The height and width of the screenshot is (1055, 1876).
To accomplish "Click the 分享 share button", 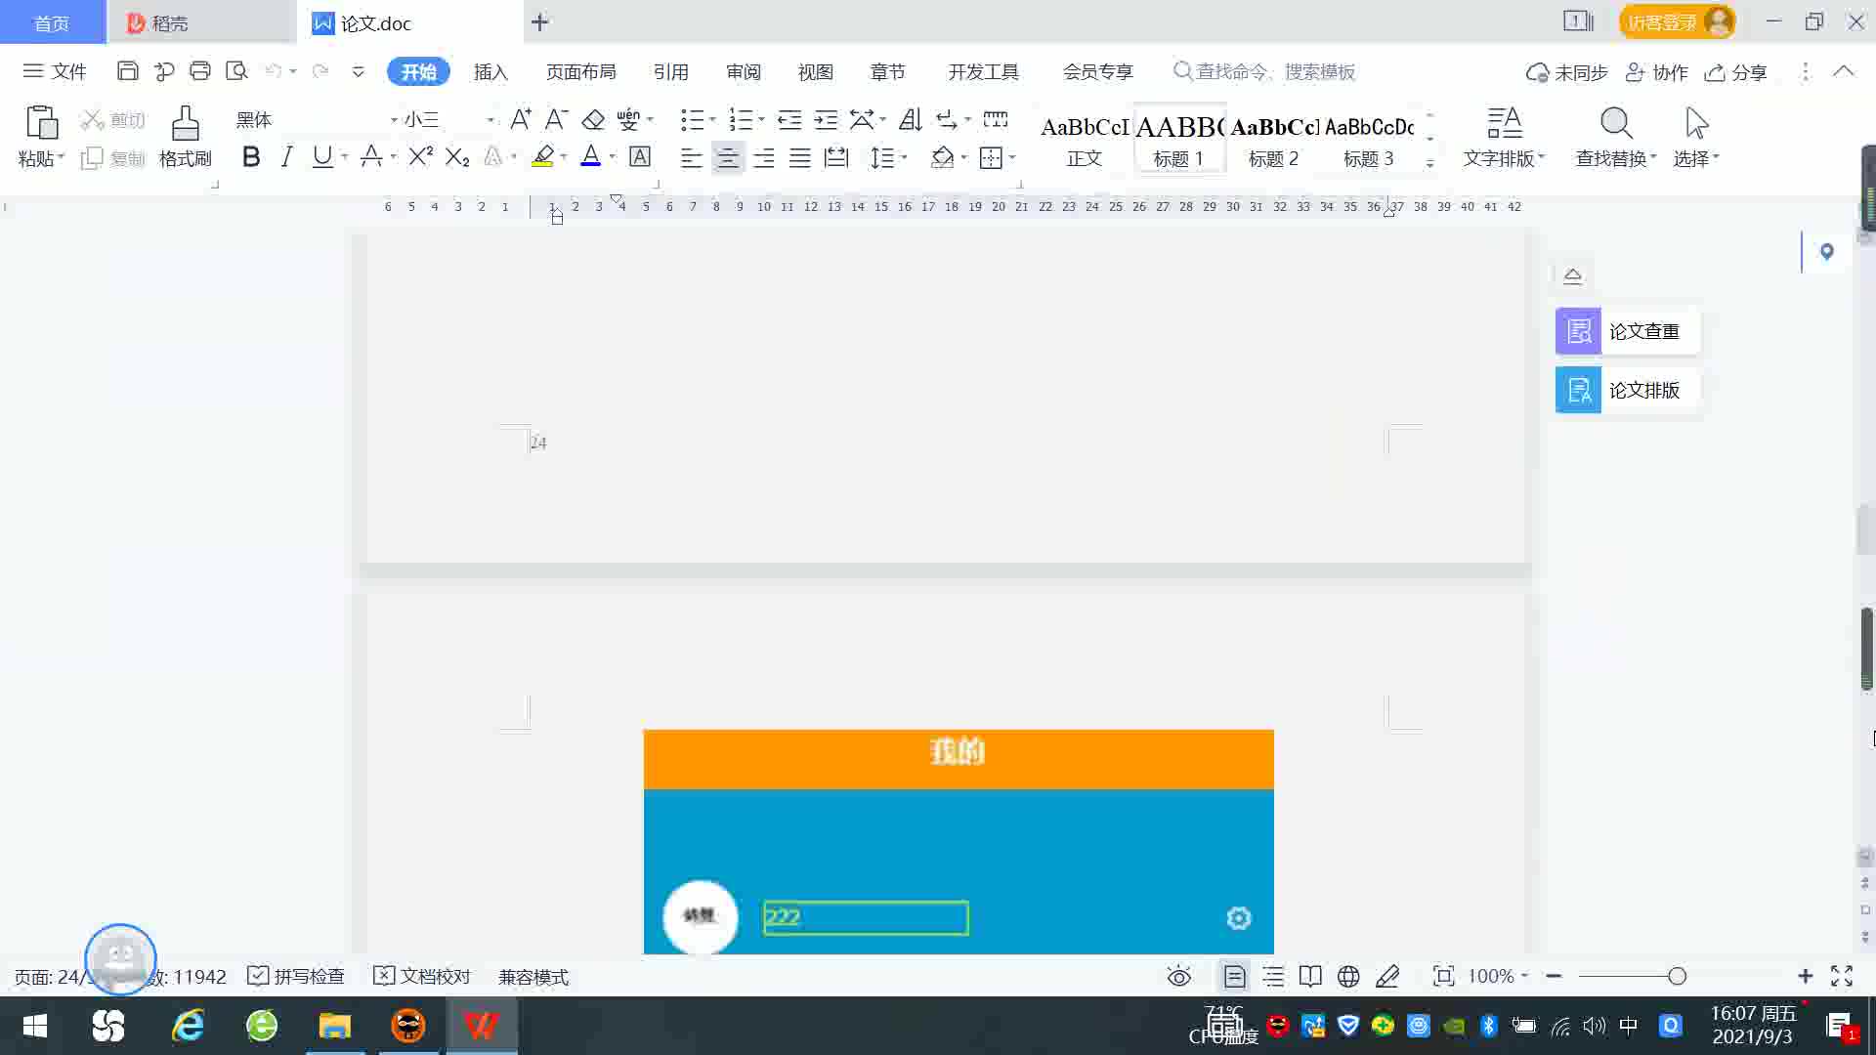I will click(1735, 72).
